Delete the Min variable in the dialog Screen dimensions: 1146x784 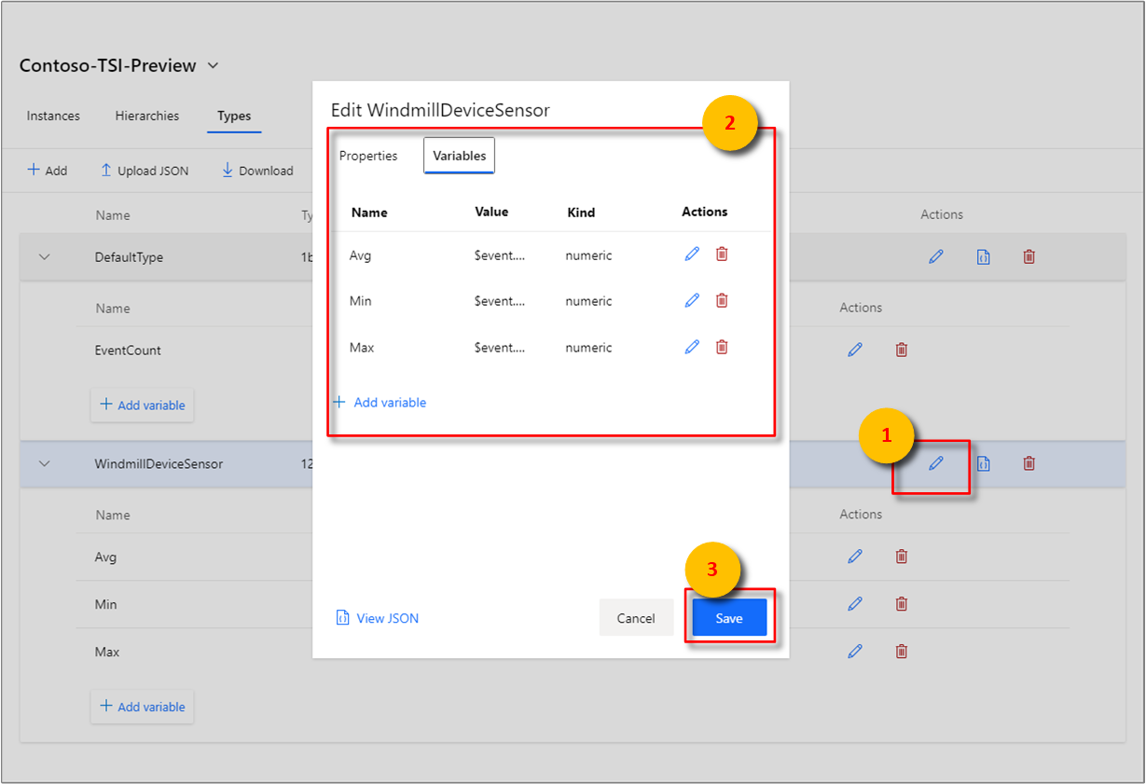pos(722,300)
